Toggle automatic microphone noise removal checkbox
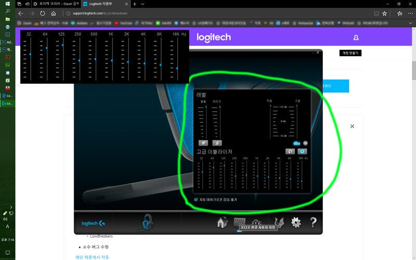 point(196,200)
